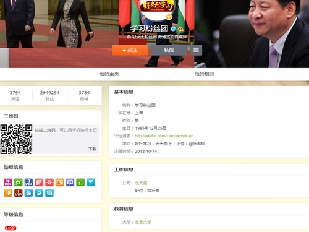Click the green planet orbit badge
Image resolution: width=309 pixels, height=232 pixels.
pos(19,183)
